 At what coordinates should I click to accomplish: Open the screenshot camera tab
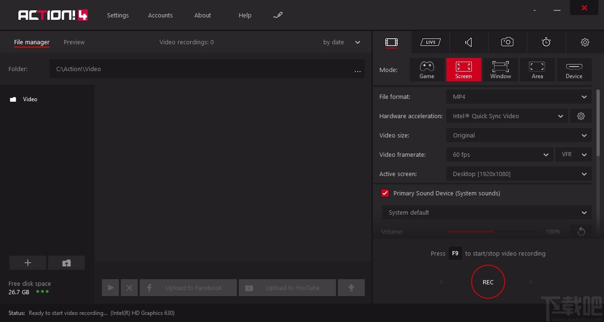(x=507, y=42)
